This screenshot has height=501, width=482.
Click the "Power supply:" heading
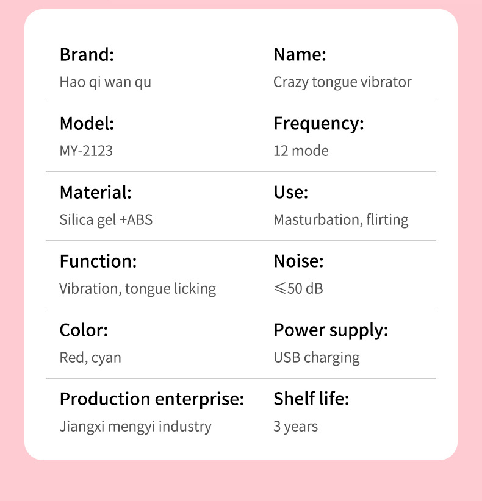click(x=331, y=330)
